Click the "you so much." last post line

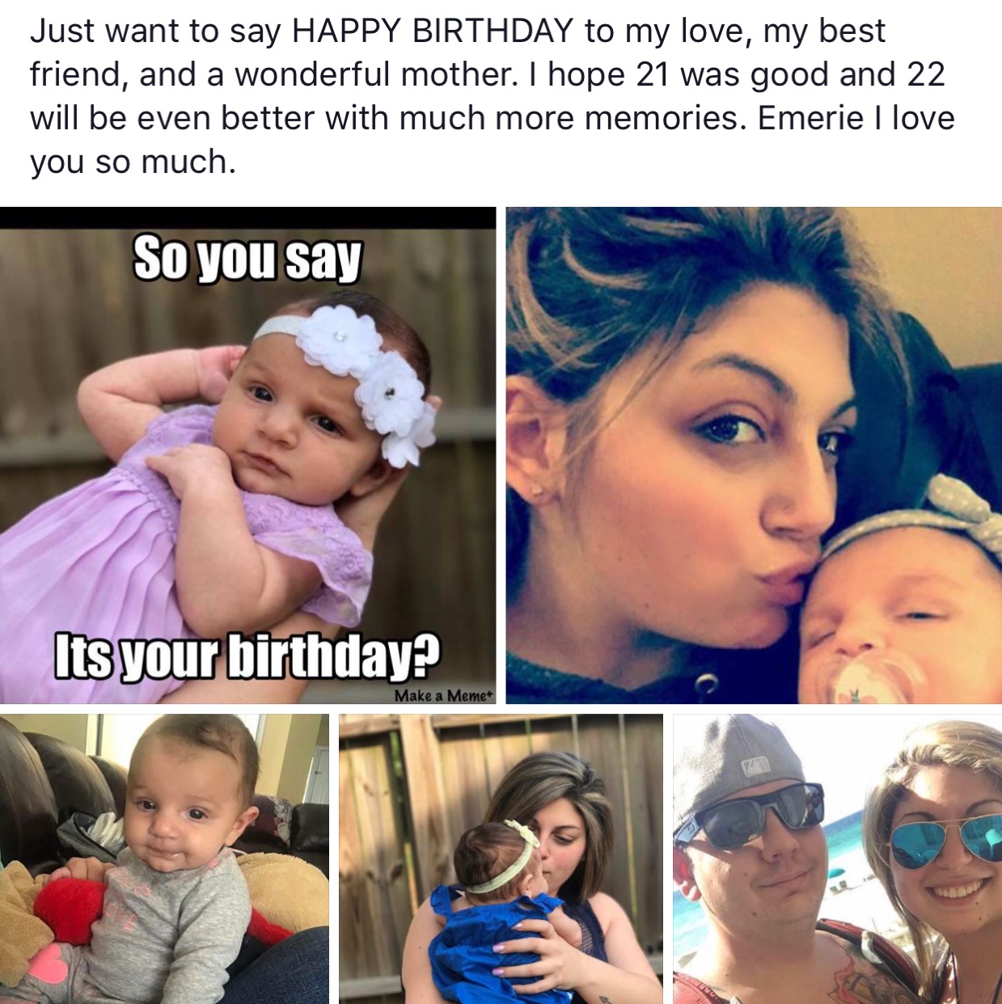[133, 162]
